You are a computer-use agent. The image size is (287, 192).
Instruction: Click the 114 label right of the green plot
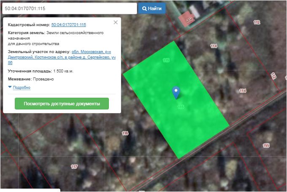click(242, 91)
